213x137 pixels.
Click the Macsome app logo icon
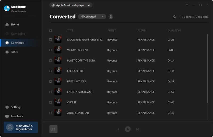7,9
